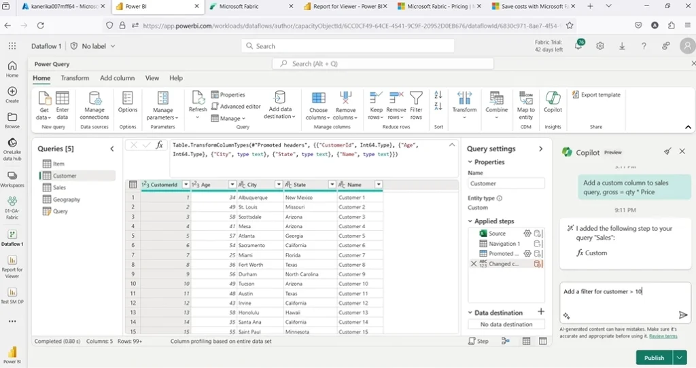The image size is (696, 368).
Task: Open Browse in the left sidebar
Action: (x=12, y=120)
